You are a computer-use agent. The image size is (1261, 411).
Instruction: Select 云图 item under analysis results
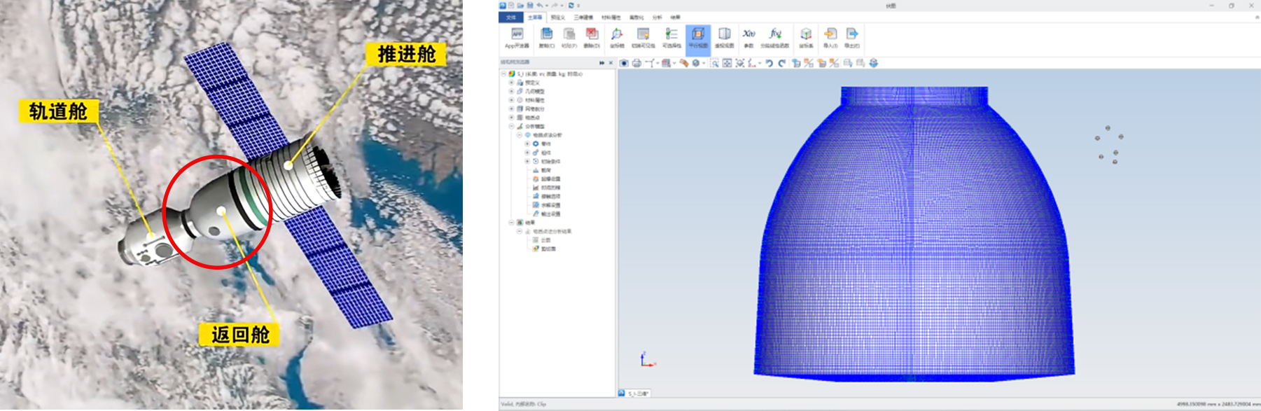[545, 240]
